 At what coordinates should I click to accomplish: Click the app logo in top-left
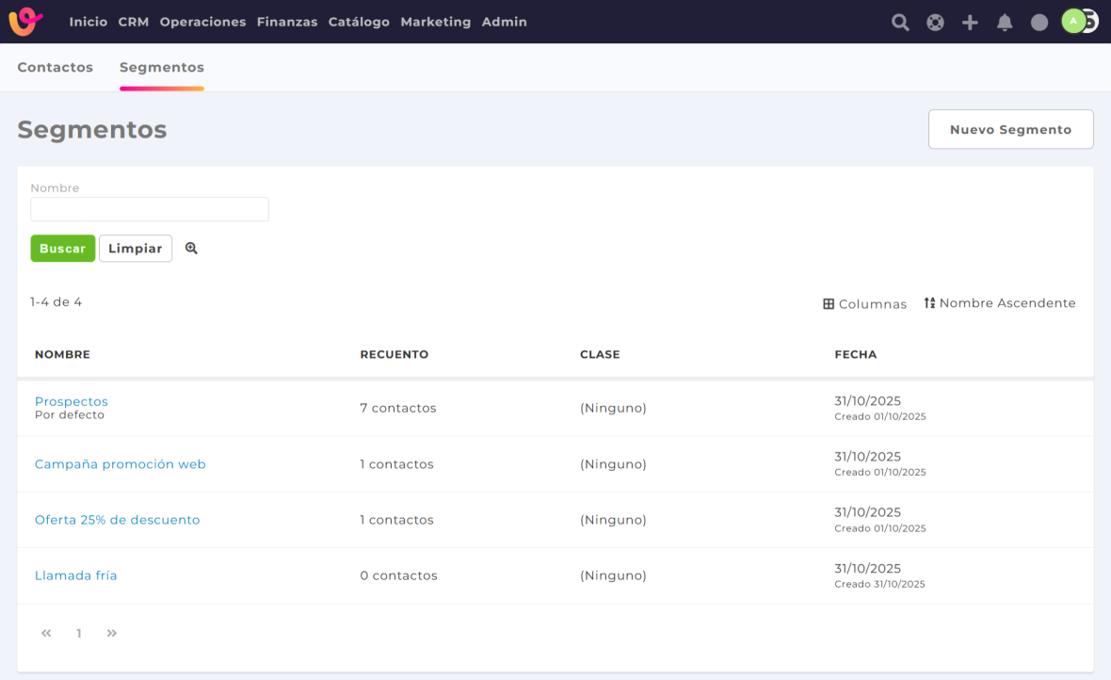25,22
